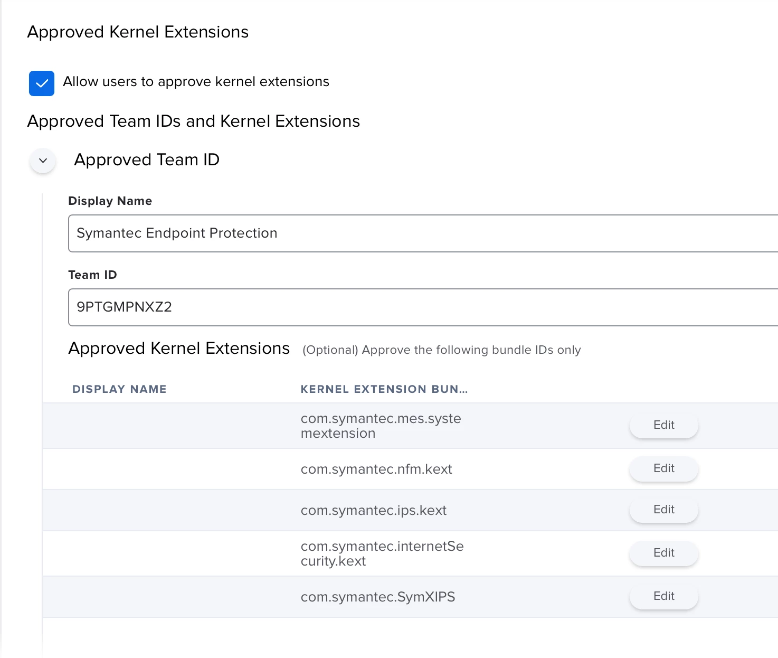Click the KERNEL EXTENSION BUN... column header

tap(384, 389)
